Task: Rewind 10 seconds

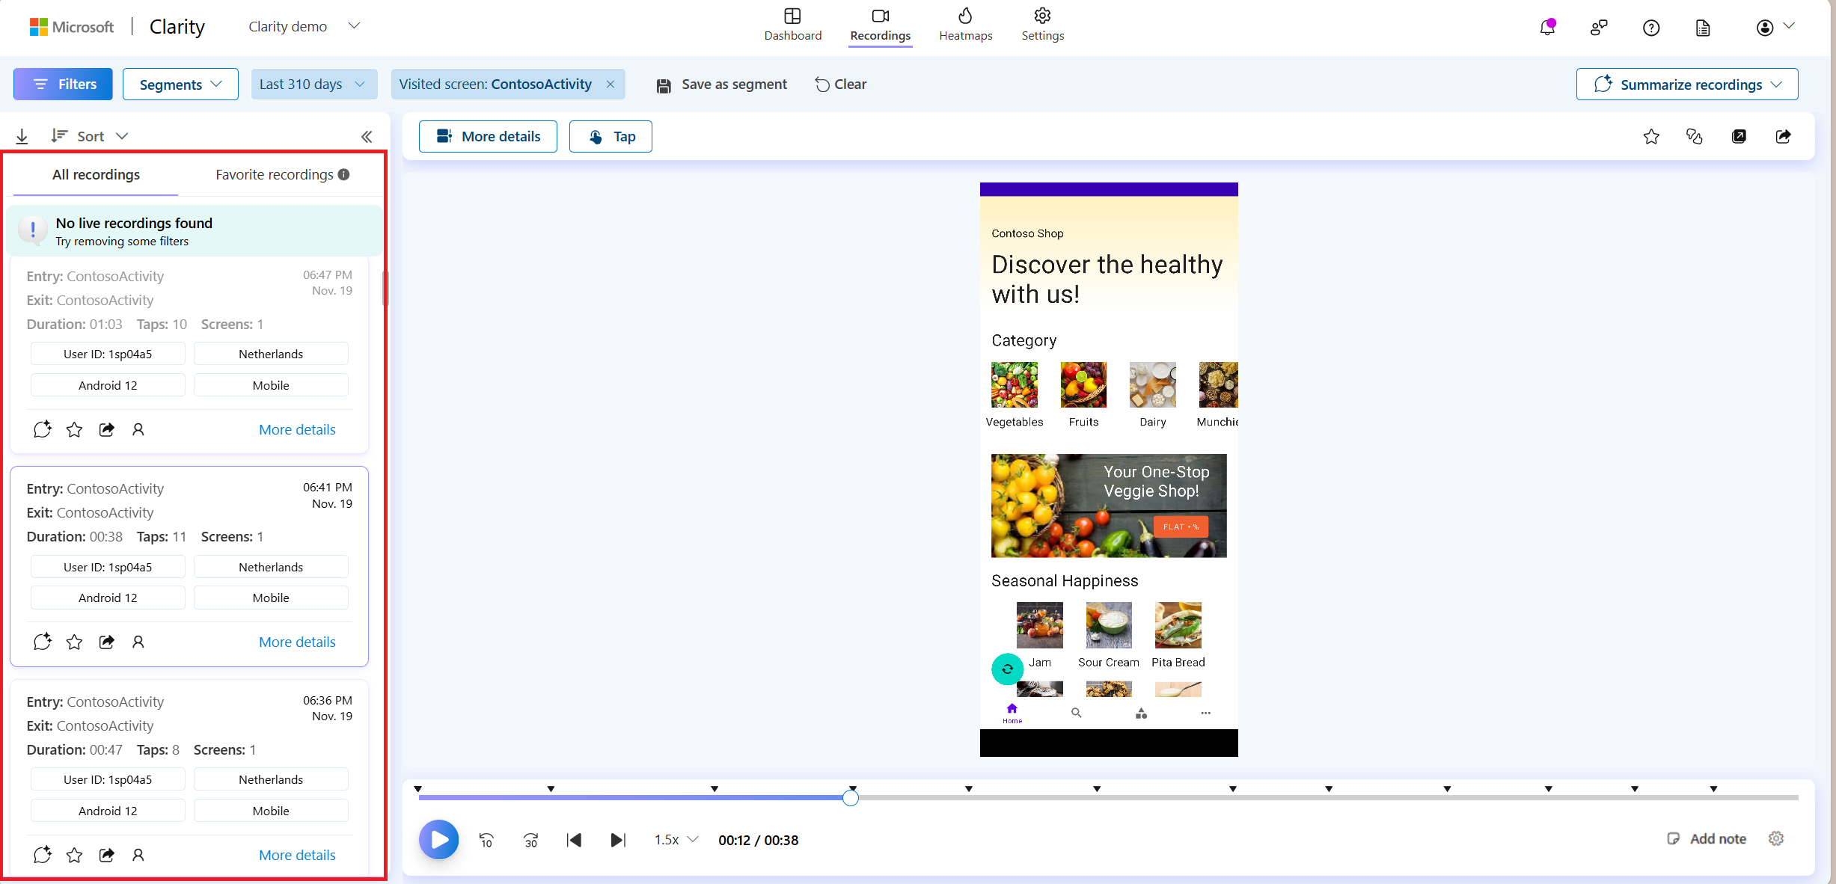Action: 486,840
